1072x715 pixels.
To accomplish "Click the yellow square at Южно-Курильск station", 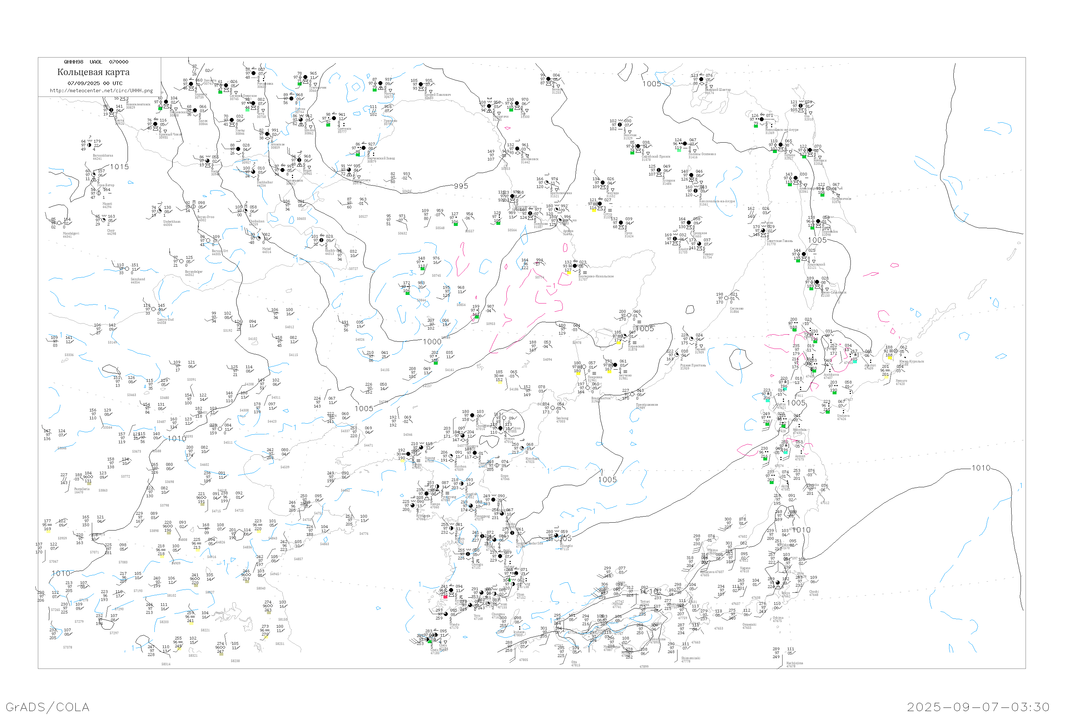I will point(890,359).
